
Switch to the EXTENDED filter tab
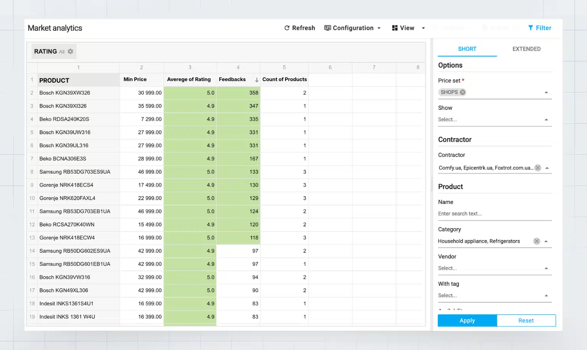point(526,49)
